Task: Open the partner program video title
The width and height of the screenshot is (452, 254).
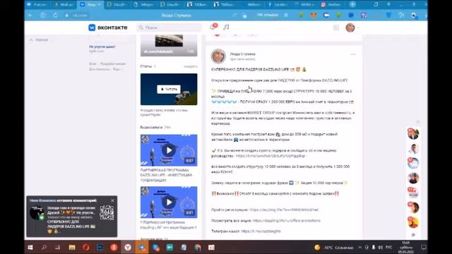Action: 167,175
